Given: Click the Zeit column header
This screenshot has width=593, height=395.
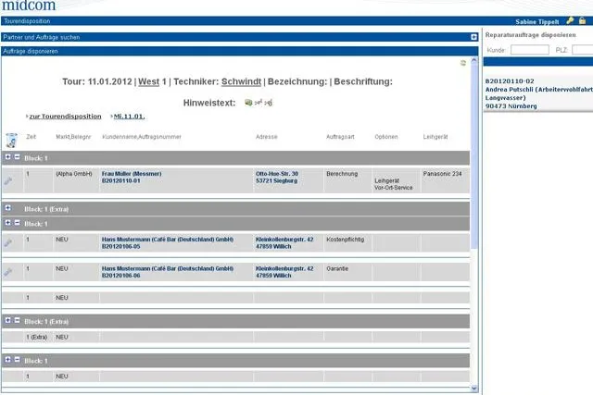Looking at the screenshot, I should pyautogui.click(x=31, y=137).
